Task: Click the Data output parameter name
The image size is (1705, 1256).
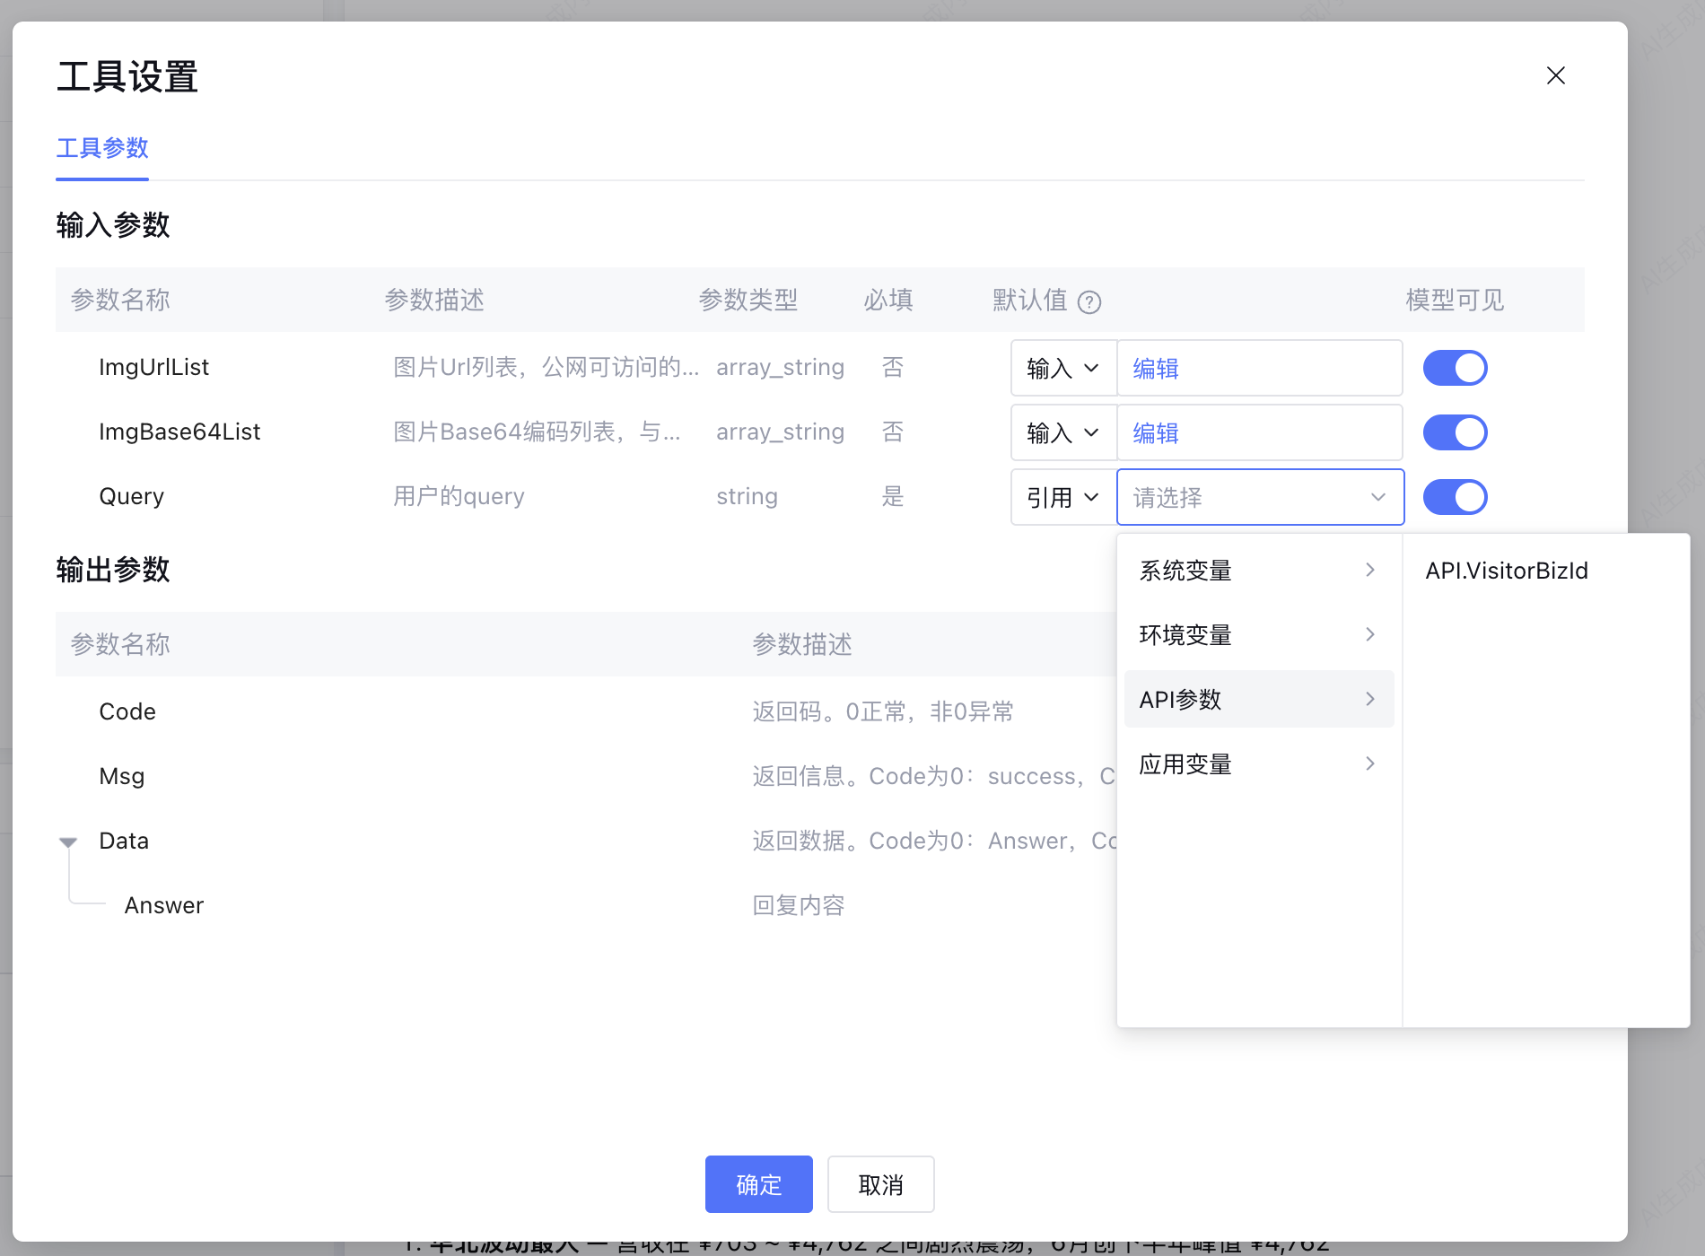Action: (x=124, y=841)
